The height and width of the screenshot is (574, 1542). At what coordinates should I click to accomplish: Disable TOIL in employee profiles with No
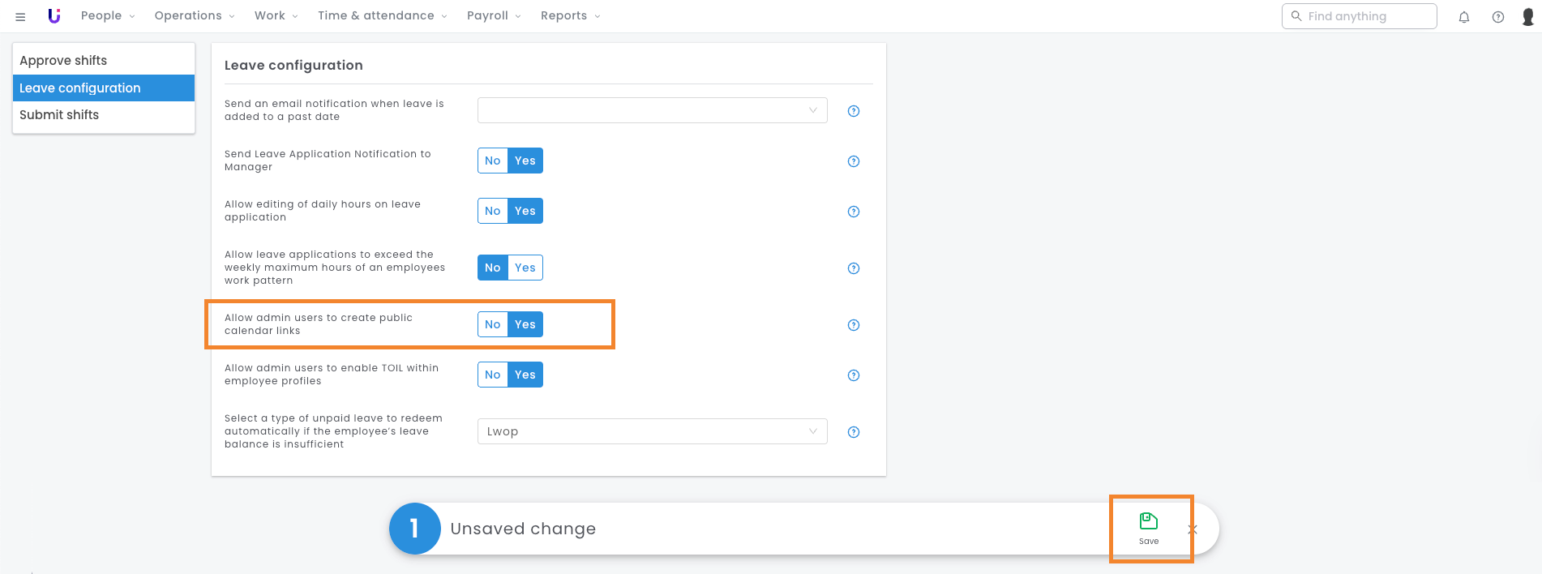pyautogui.click(x=492, y=375)
